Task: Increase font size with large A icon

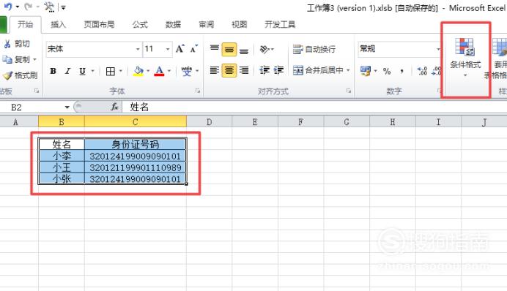Action: (180, 49)
